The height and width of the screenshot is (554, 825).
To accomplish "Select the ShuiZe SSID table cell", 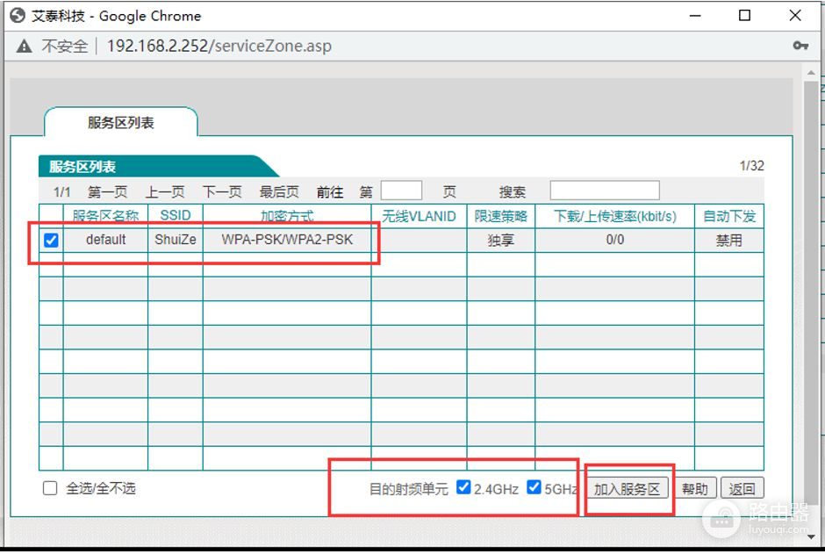I will coord(175,239).
